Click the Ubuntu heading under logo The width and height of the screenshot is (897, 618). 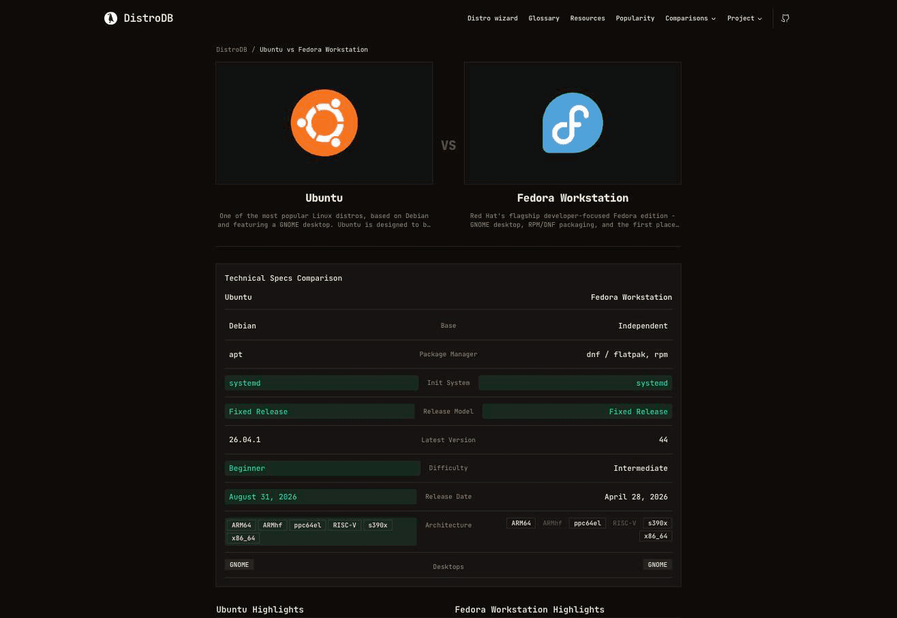tap(324, 198)
